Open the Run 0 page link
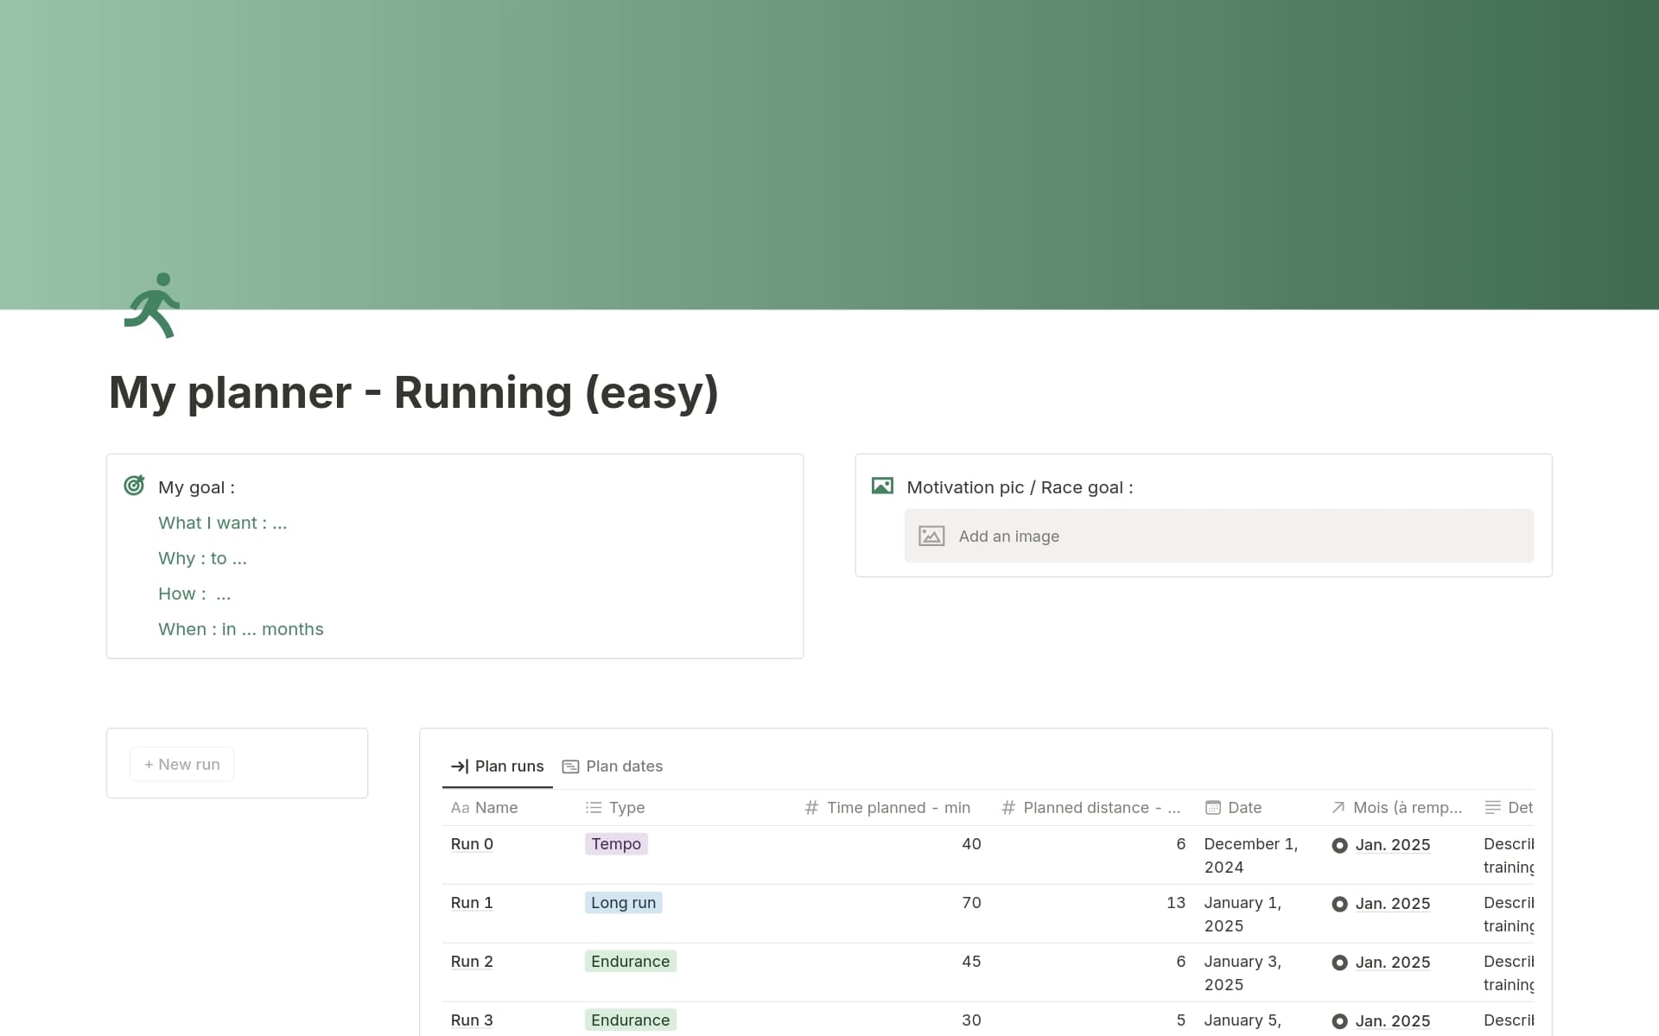Screen dimensions: 1659x1036 point(472,844)
